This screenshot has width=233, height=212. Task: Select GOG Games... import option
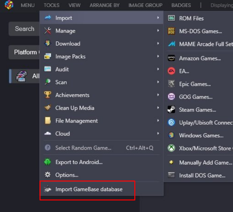tap(198, 97)
